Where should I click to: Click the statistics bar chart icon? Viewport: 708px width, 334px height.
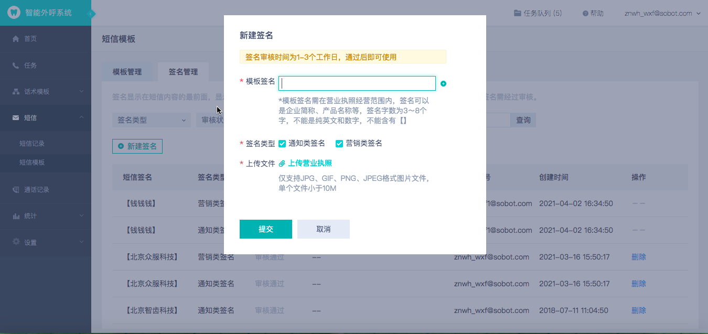[16, 216]
